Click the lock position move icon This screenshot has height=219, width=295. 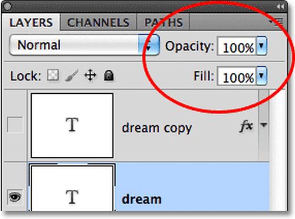point(90,75)
